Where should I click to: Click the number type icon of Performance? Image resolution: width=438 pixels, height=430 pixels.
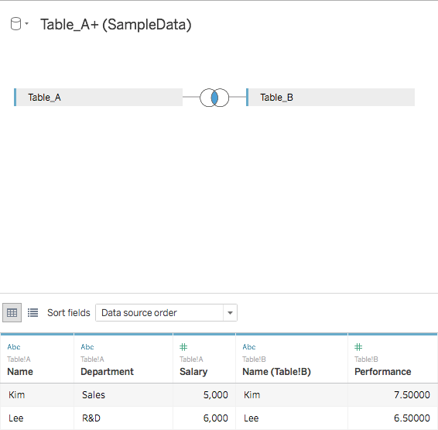coord(358,347)
